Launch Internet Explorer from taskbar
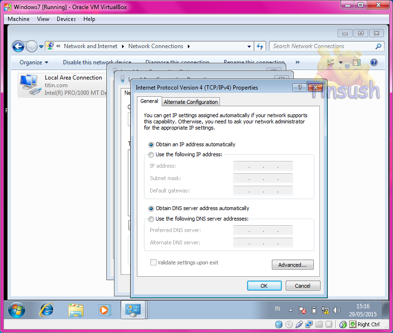 pyautogui.click(x=47, y=310)
